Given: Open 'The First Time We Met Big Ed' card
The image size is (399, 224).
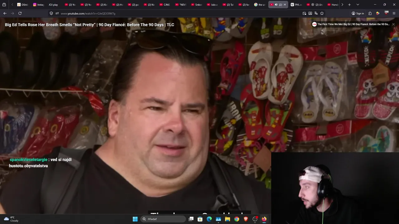Looking at the screenshot, I should point(351,24).
